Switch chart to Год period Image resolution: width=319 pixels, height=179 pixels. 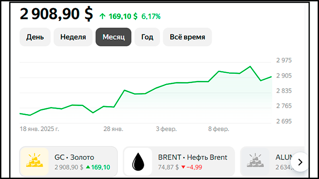click(147, 37)
